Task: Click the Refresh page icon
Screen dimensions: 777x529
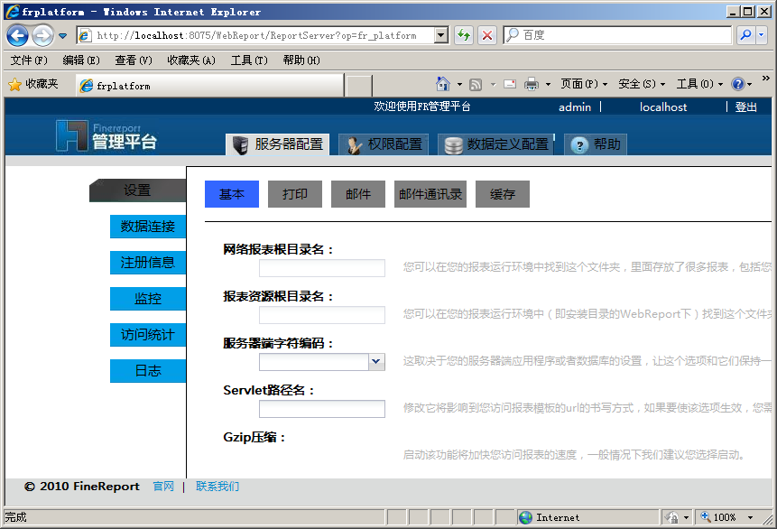Action: point(464,35)
